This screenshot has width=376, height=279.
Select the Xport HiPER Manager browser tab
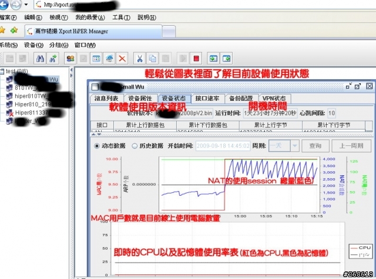(93, 31)
